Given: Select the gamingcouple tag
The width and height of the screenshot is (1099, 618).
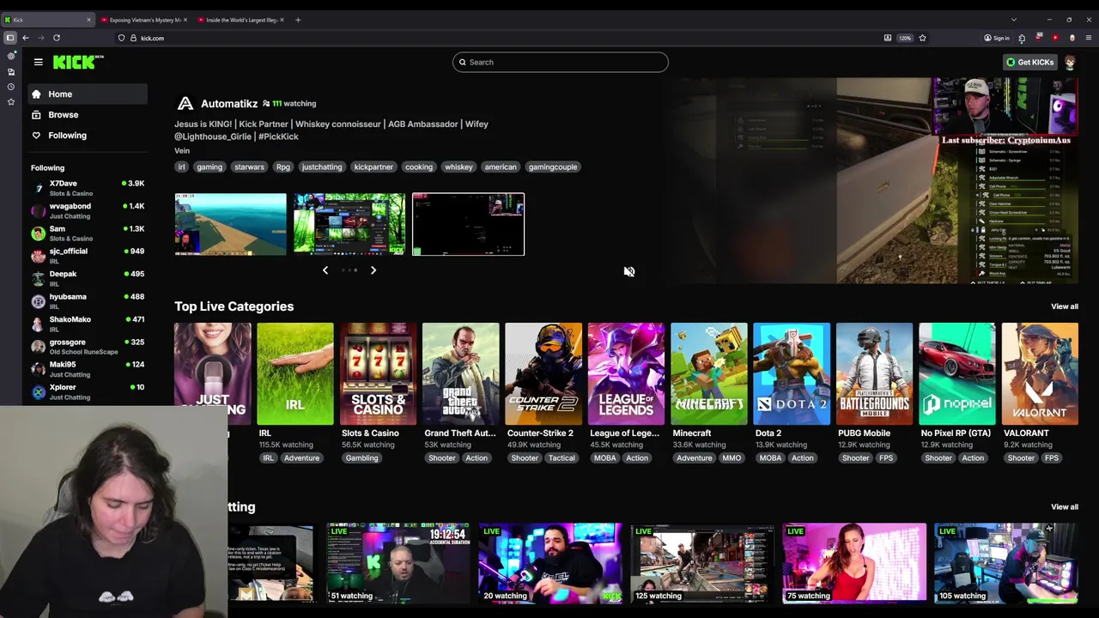Looking at the screenshot, I should [553, 167].
